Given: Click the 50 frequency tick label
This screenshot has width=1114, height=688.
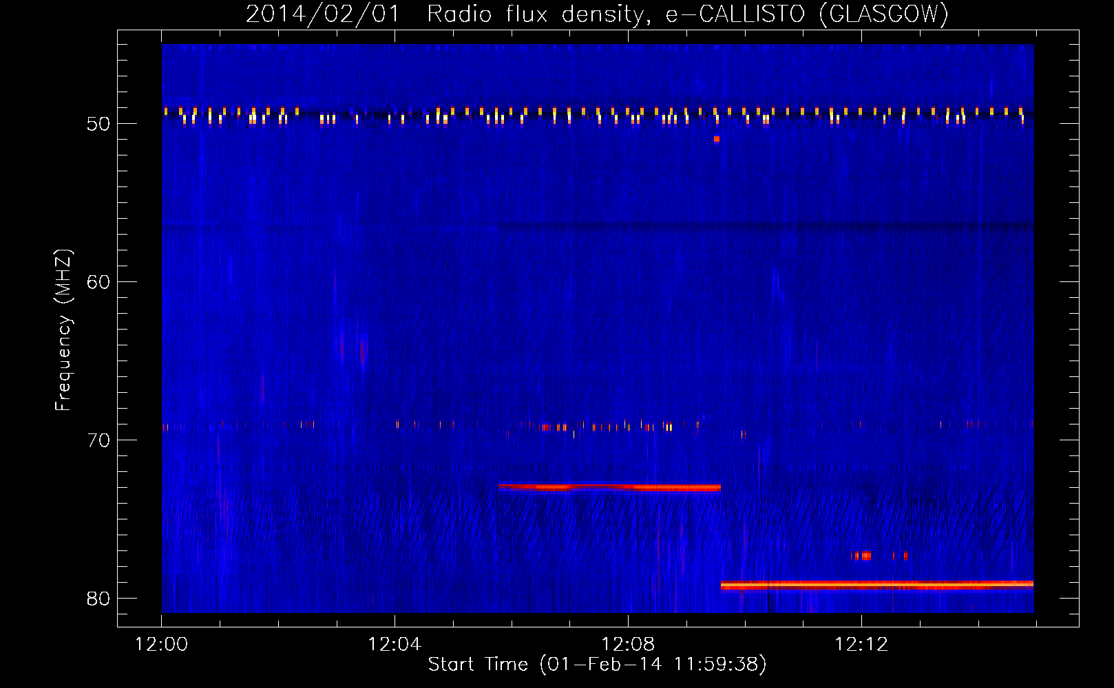Looking at the screenshot, I should 98,124.
